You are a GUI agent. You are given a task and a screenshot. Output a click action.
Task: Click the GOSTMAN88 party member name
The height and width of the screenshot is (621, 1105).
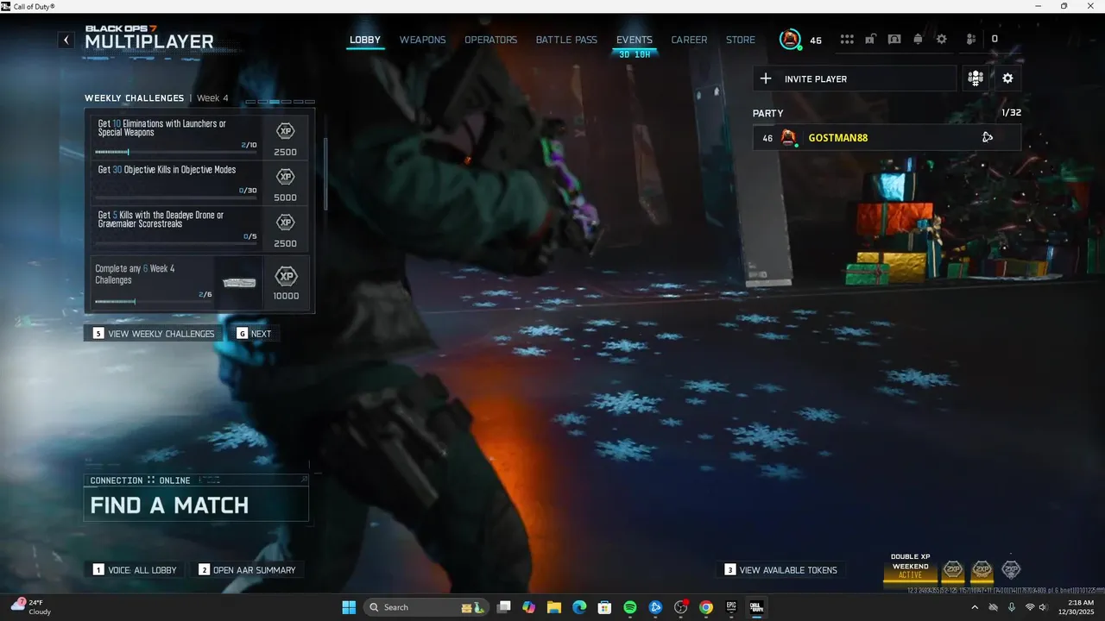(837, 138)
